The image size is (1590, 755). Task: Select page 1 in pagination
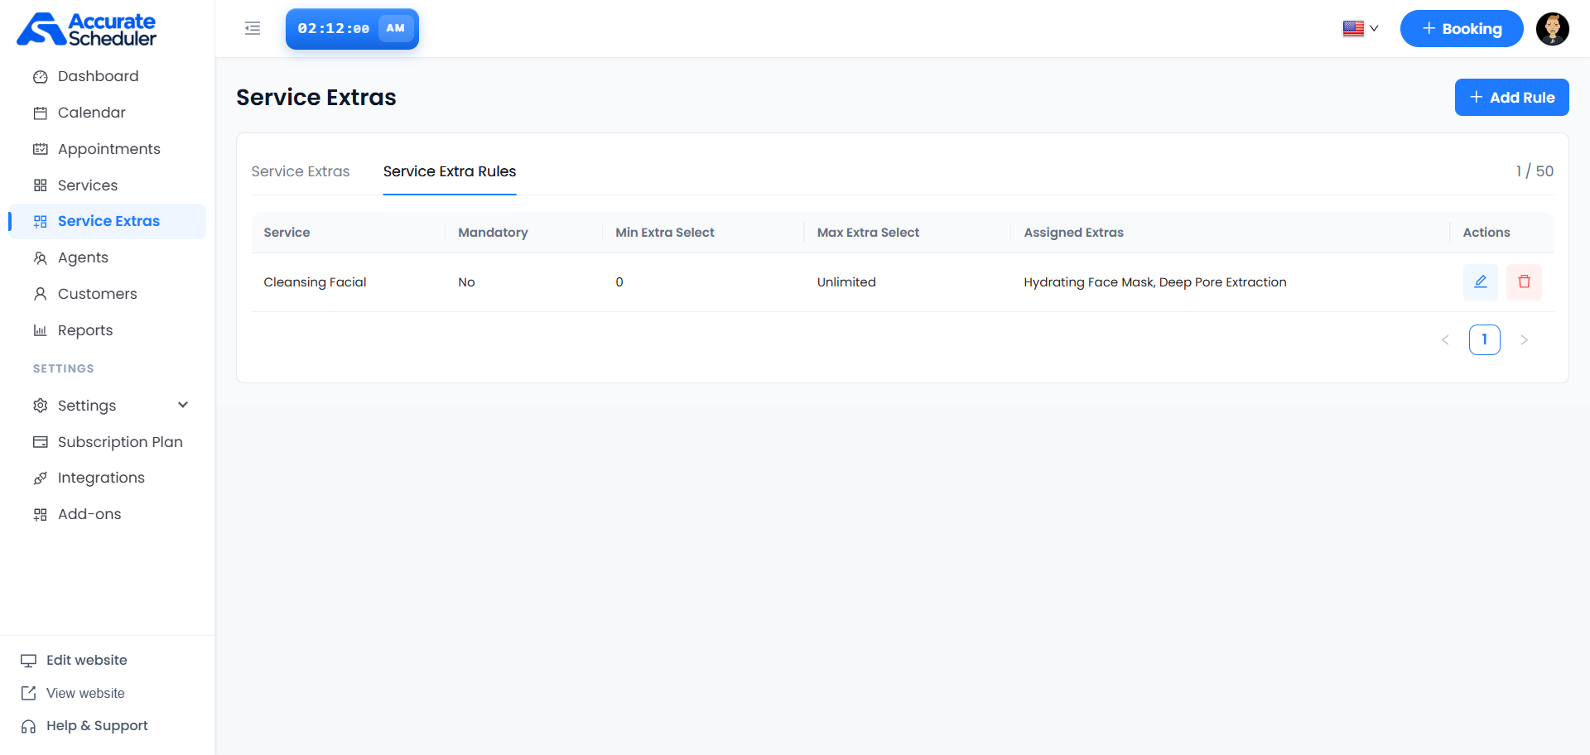click(1484, 339)
